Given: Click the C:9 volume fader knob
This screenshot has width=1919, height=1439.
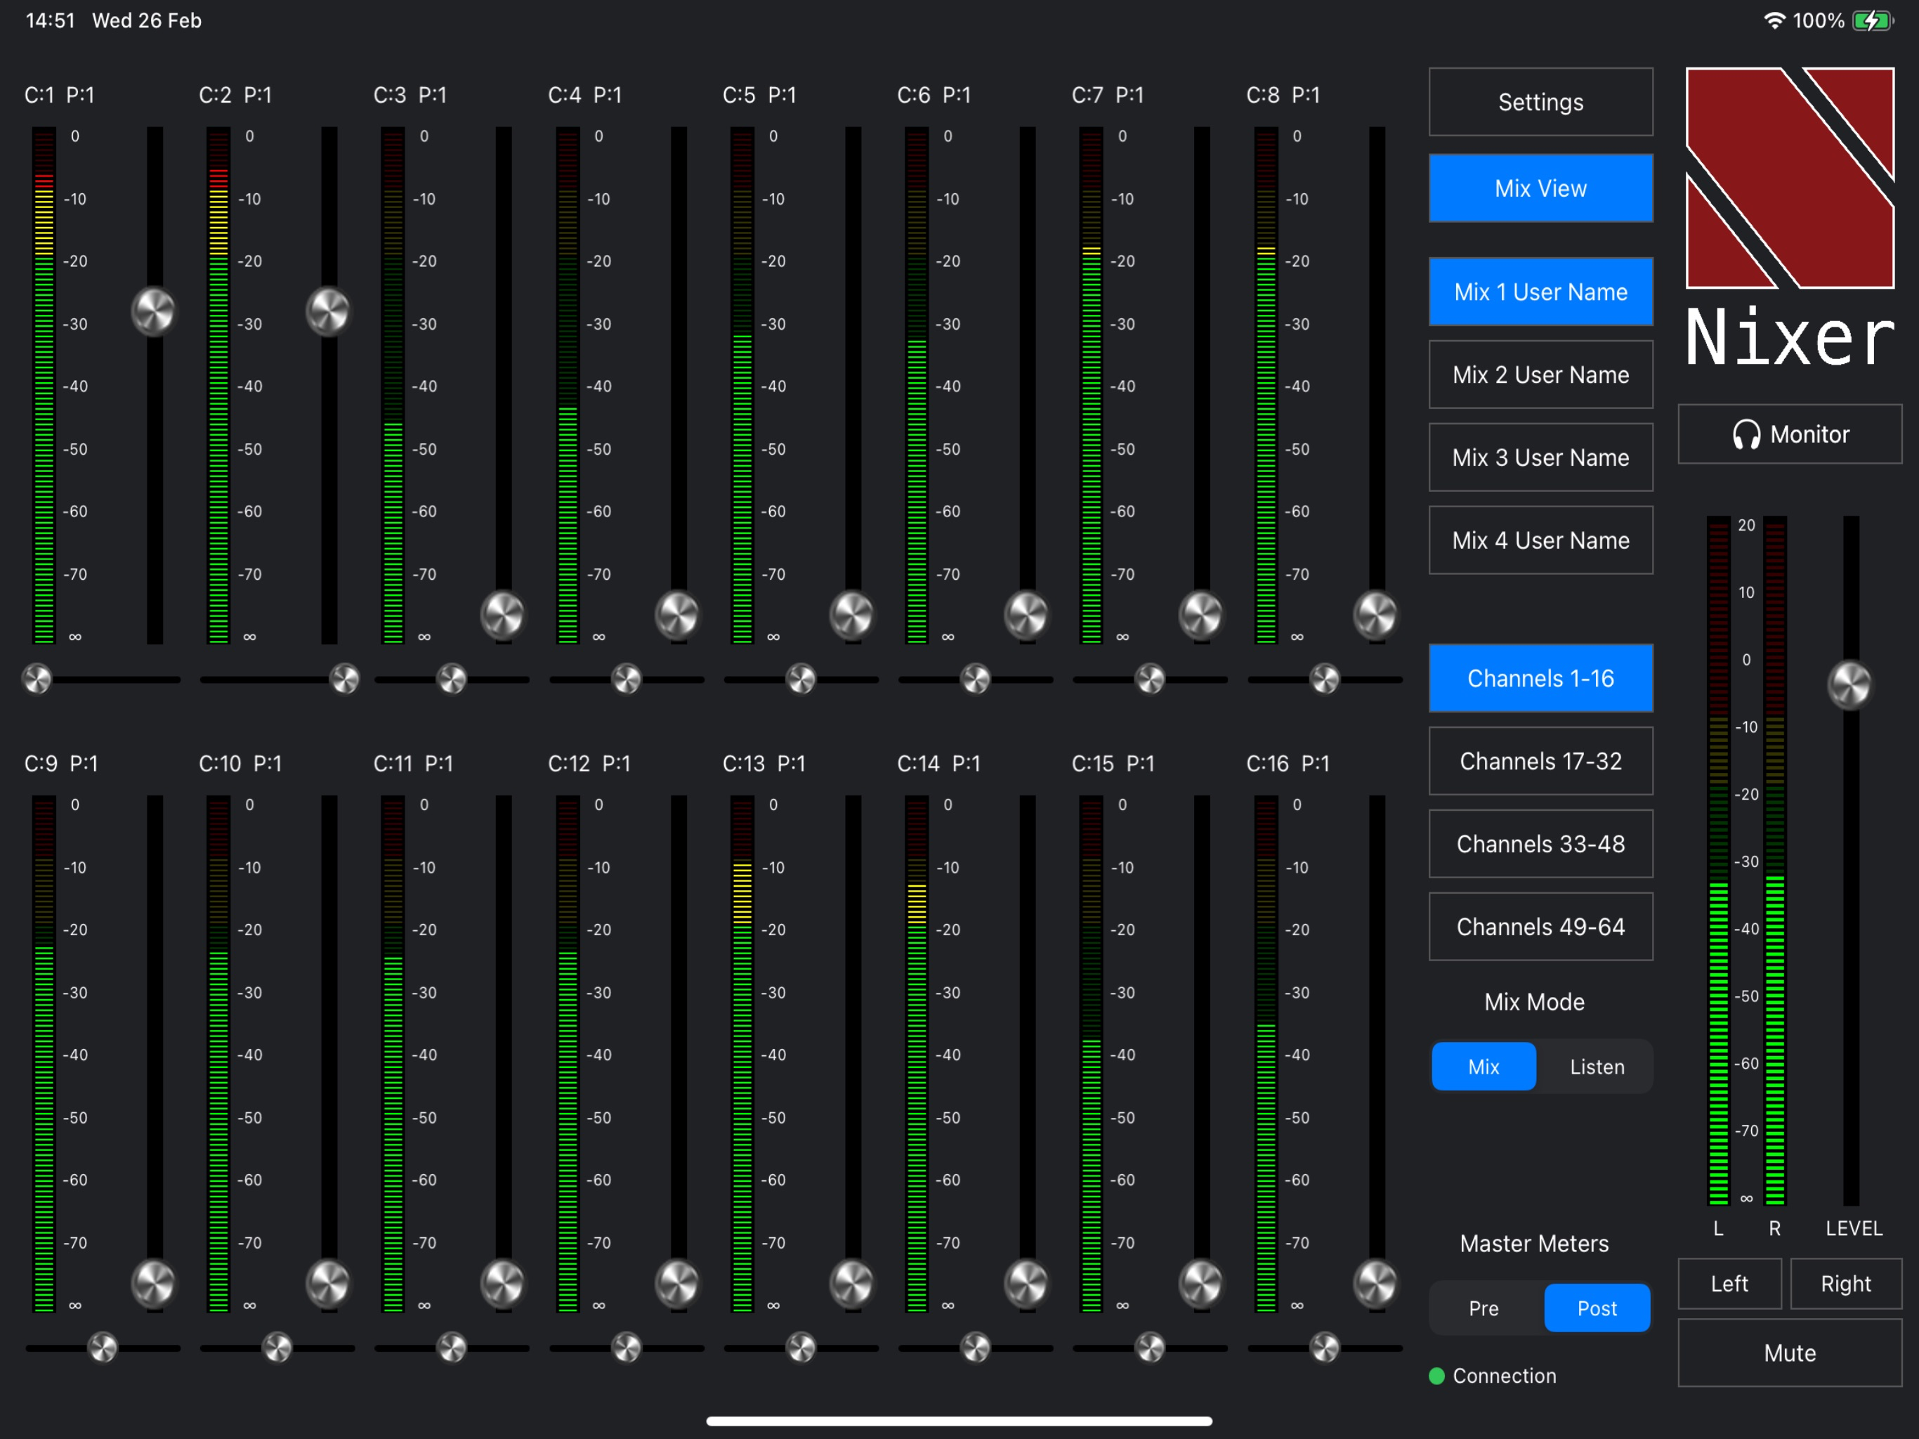Looking at the screenshot, I should 154,1284.
